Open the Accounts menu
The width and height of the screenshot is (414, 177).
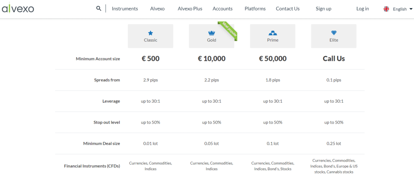[223, 9]
